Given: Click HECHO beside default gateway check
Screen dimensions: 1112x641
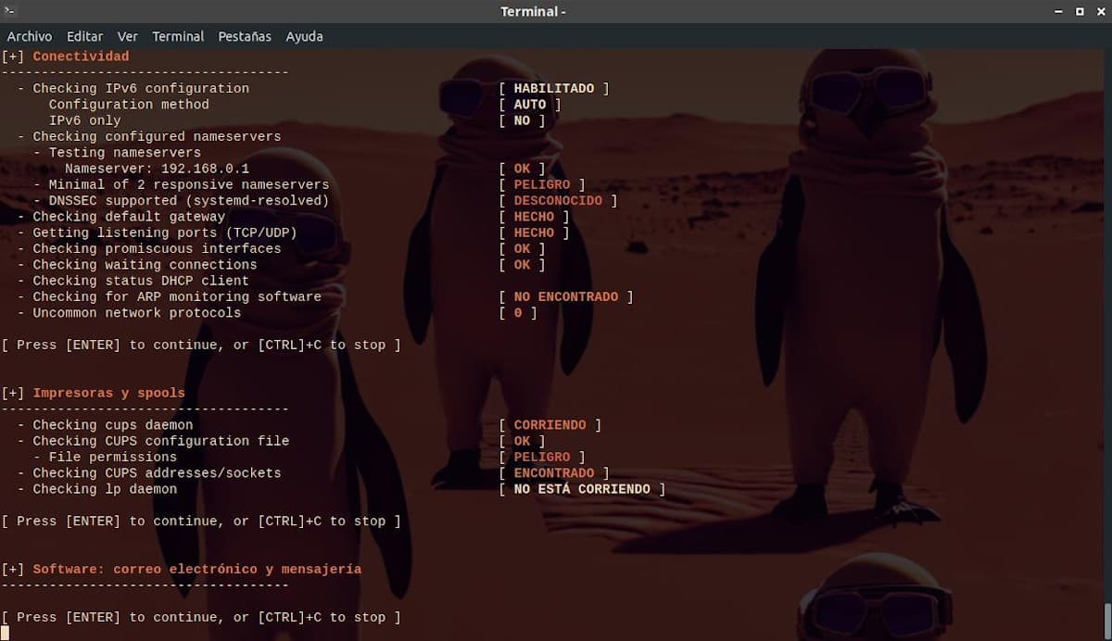Looking at the screenshot, I should 534,217.
